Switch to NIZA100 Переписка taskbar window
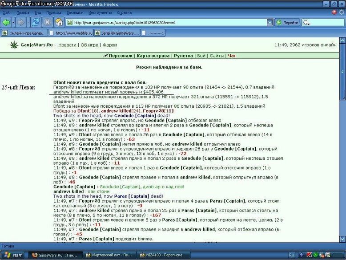The width and height of the screenshot is (346, 260). [164, 255]
